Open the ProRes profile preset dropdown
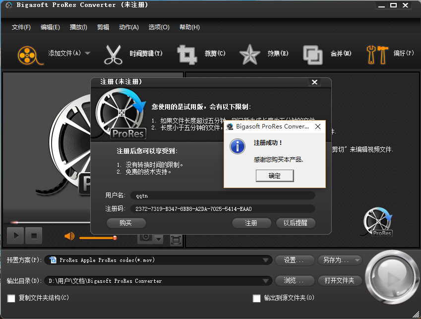Screen dimensions: 421x319 coord(265,260)
